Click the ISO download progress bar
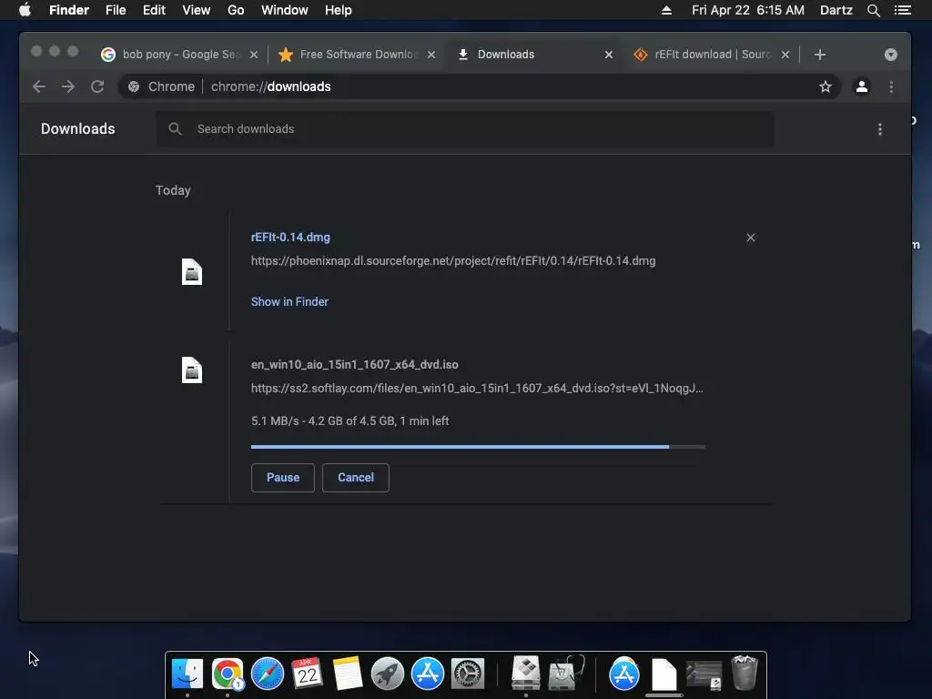Screen dimensions: 932x699 pyautogui.click(x=478, y=446)
